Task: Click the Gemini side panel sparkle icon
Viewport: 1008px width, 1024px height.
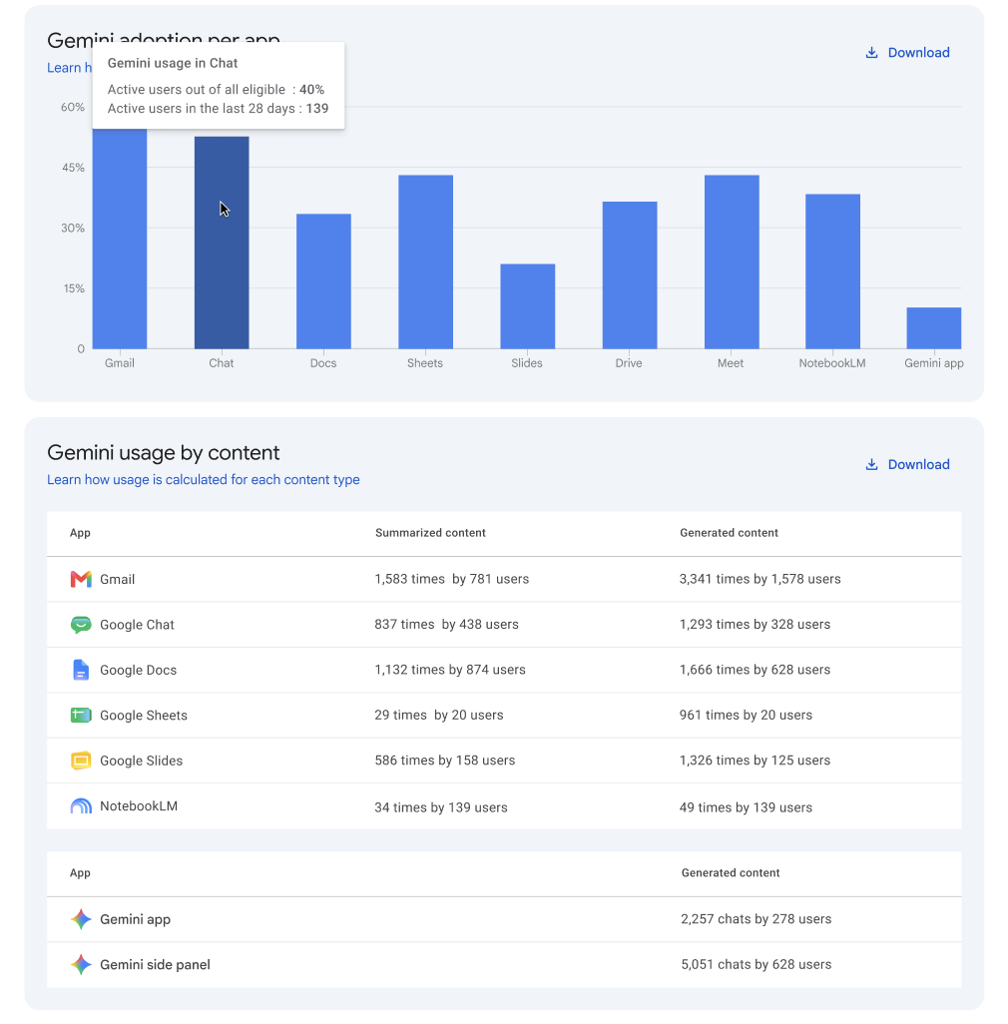Action: point(81,964)
